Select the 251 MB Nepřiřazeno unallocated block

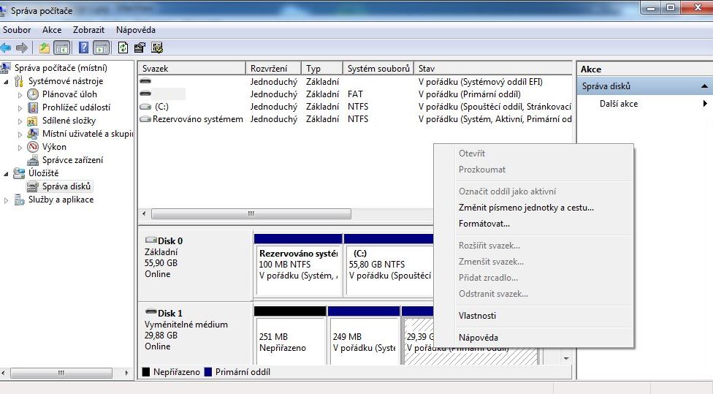(290, 337)
